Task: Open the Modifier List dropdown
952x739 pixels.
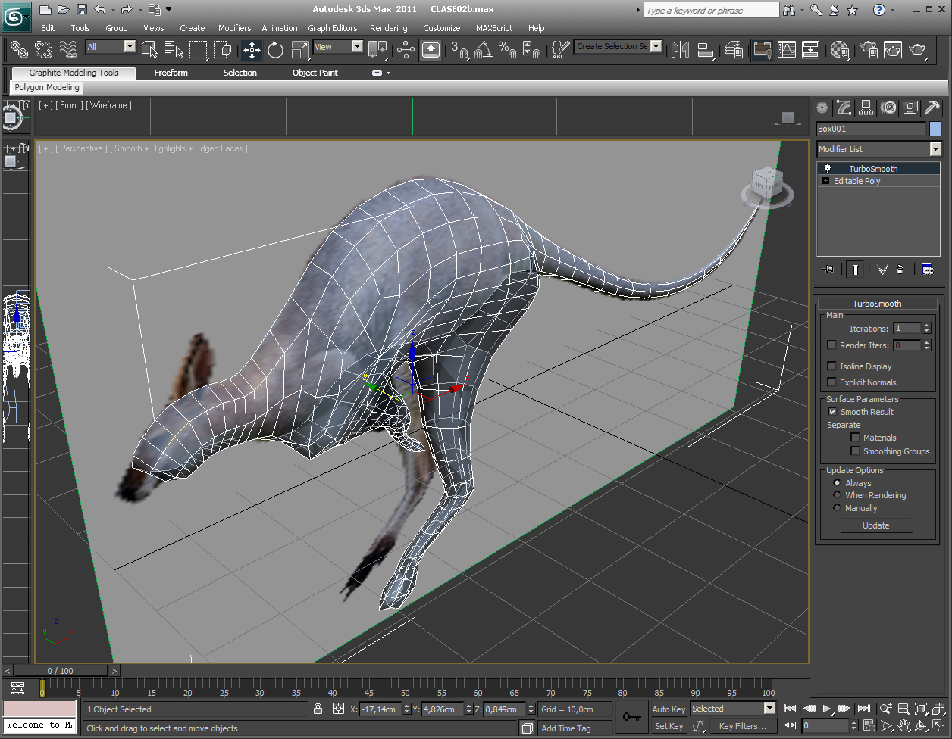Action: (935, 149)
